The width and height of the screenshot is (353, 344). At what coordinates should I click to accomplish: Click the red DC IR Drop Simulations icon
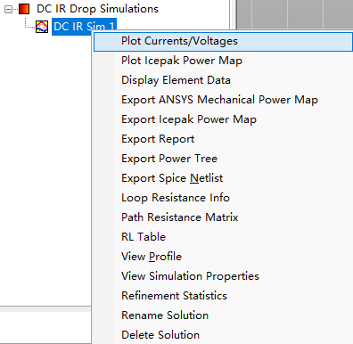pos(24,9)
